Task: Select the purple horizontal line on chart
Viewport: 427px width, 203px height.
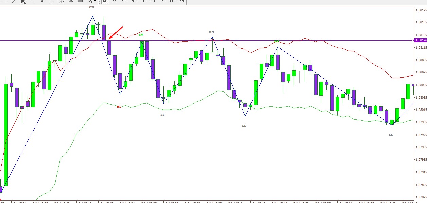Action: 206,40
